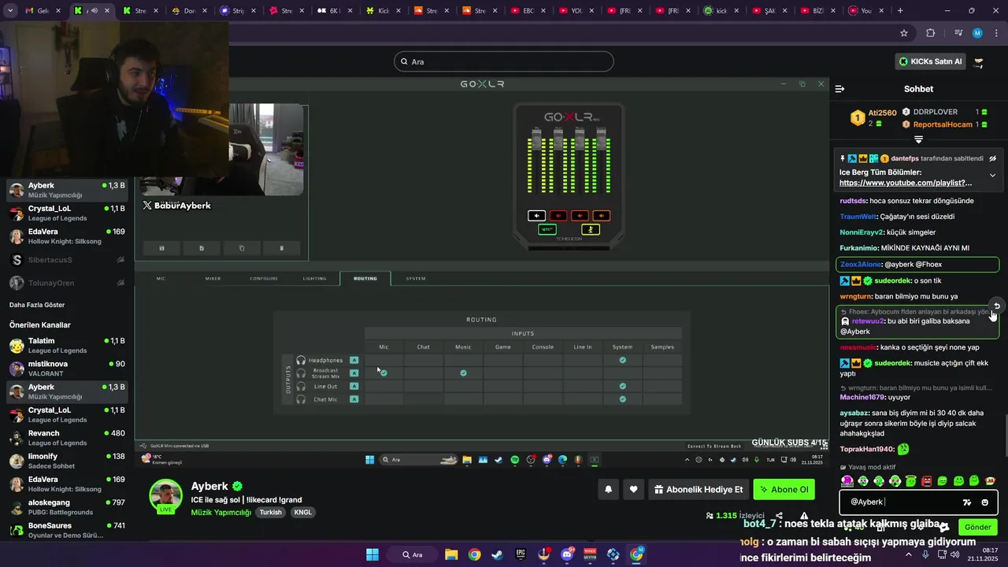Click the X BaburAyberk social link
Image resolution: width=1008 pixels, height=567 pixels.
[x=177, y=206]
